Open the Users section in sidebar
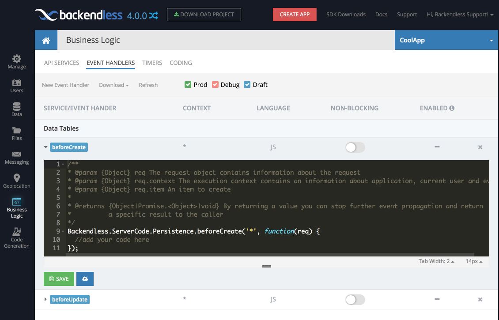The height and width of the screenshot is (320, 499). [x=16, y=86]
